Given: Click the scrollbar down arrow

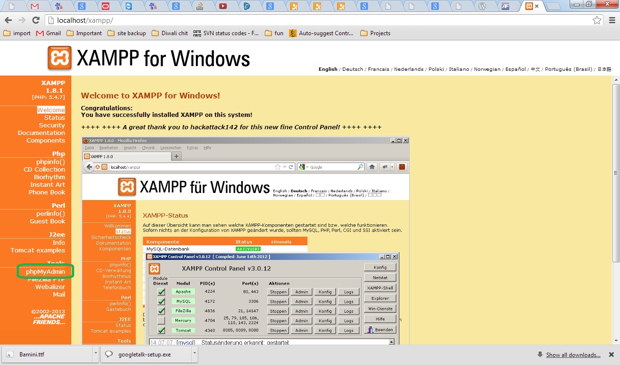Looking at the screenshot, I should pos(616,341).
